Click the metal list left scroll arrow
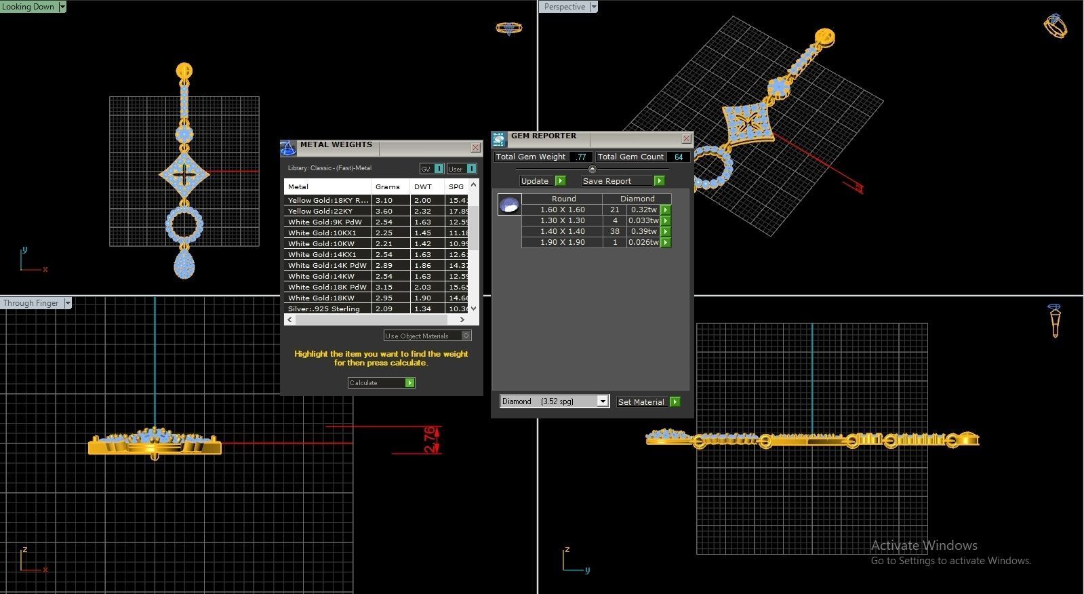 click(x=290, y=319)
